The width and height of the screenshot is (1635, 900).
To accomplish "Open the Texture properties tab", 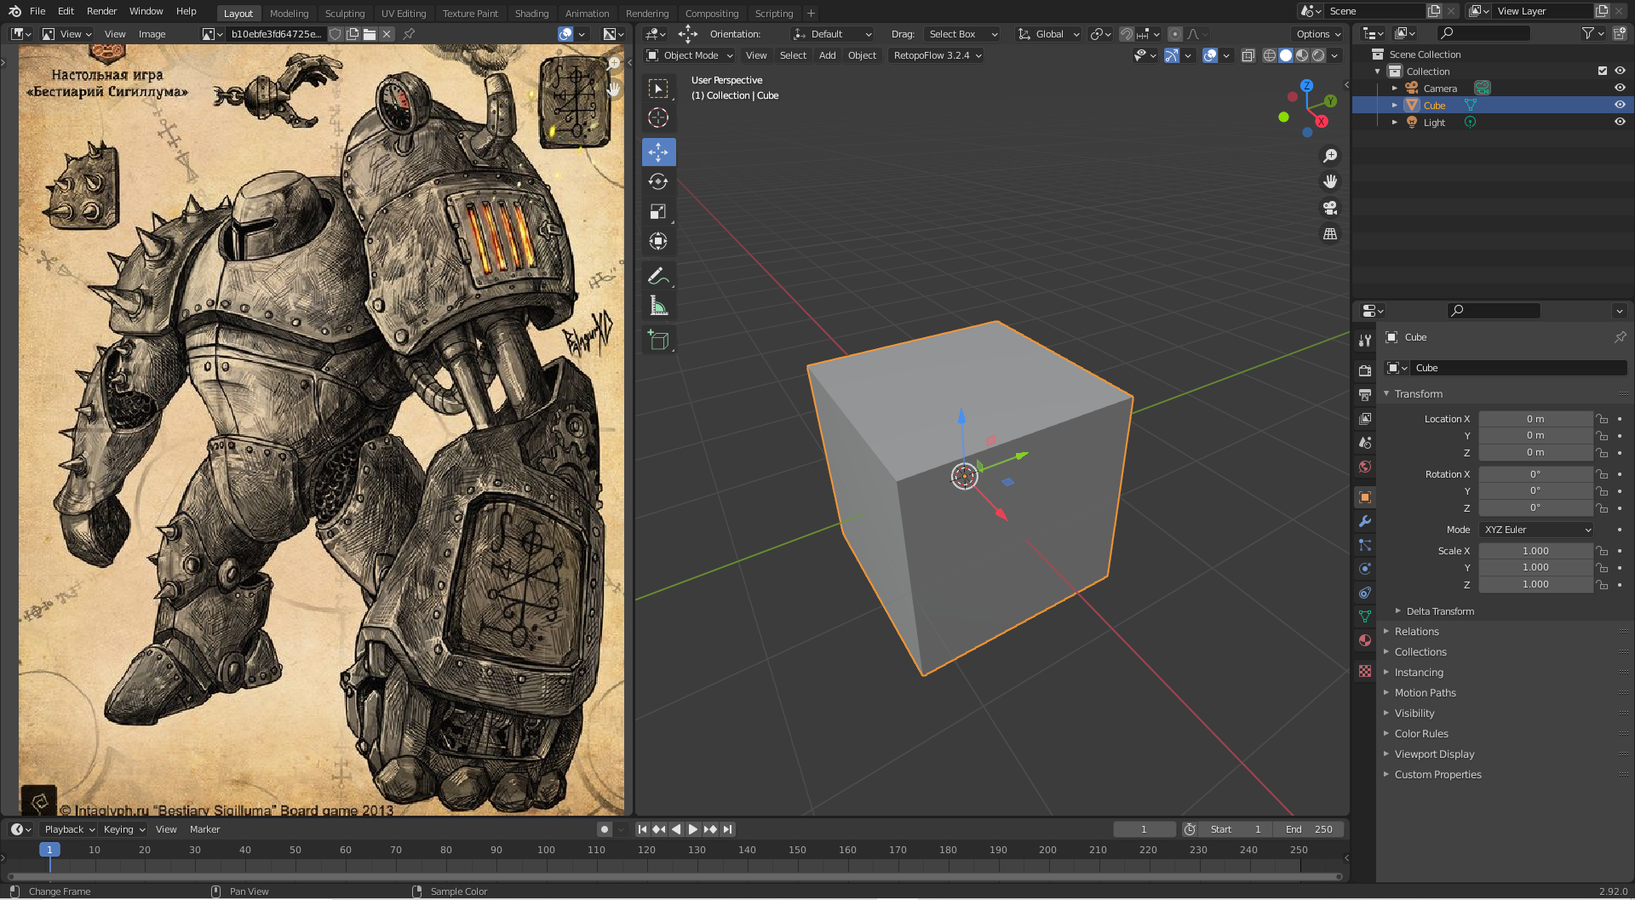I will point(1365,671).
